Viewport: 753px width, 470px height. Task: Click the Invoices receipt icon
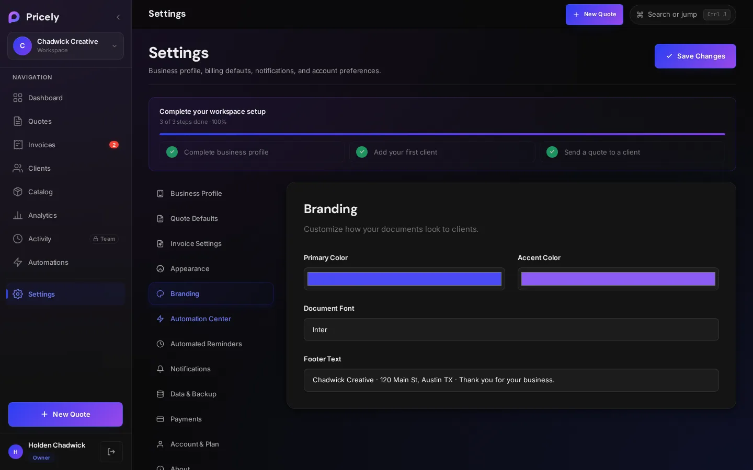coord(18,145)
